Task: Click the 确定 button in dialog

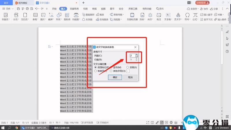Action: click(x=115, y=77)
